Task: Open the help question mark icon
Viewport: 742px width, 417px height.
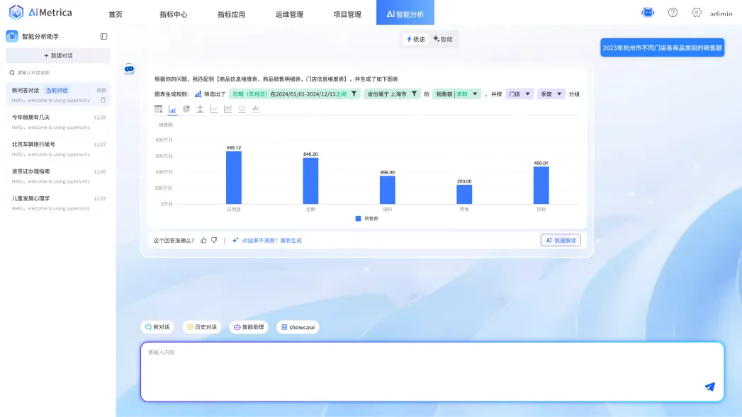Action: pyautogui.click(x=673, y=13)
